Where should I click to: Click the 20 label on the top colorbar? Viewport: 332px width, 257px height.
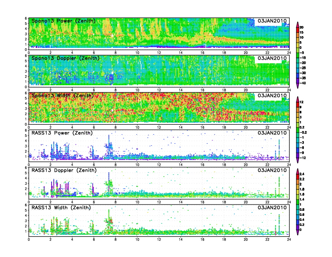point(301,27)
